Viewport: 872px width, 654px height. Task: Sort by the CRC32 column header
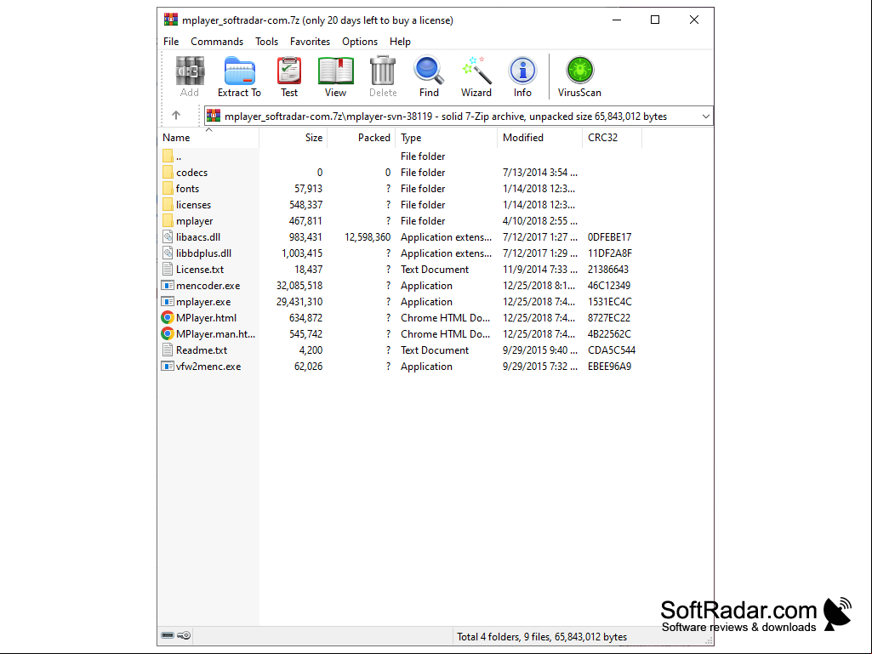point(612,138)
